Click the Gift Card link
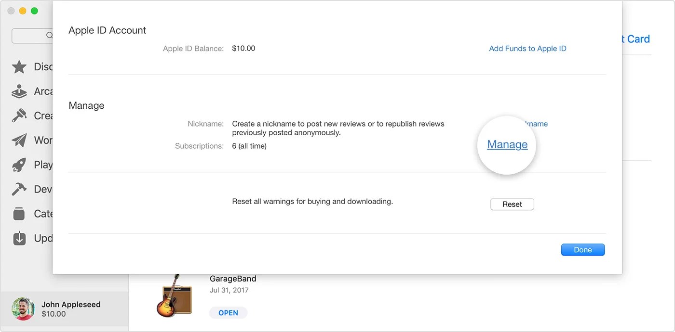The image size is (675, 332). pyautogui.click(x=637, y=39)
